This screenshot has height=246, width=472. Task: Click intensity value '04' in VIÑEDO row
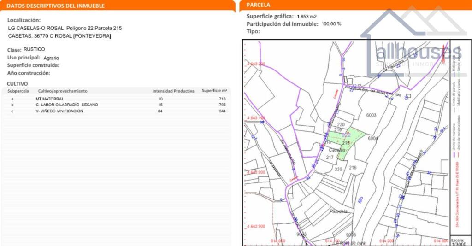pyautogui.click(x=160, y=111)
